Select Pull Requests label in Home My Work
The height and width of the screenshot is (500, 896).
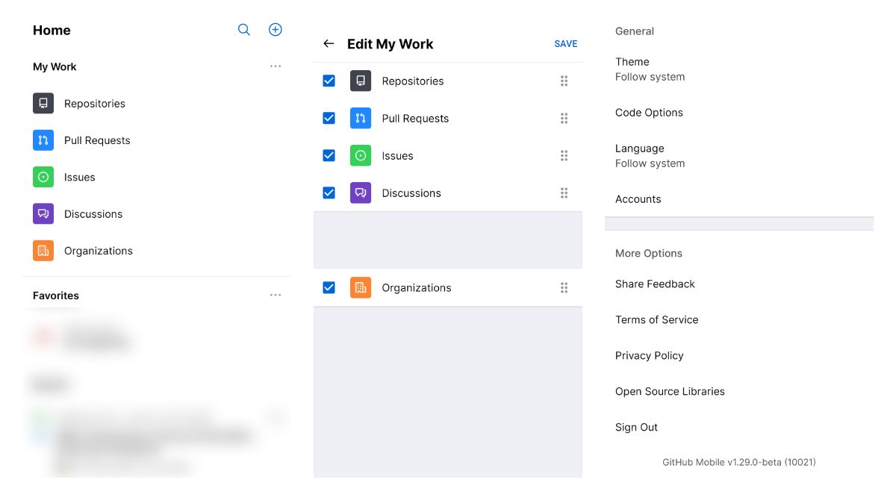[97, 140]
